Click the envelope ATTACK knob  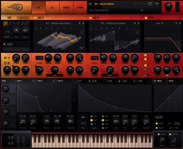point(23,122)
